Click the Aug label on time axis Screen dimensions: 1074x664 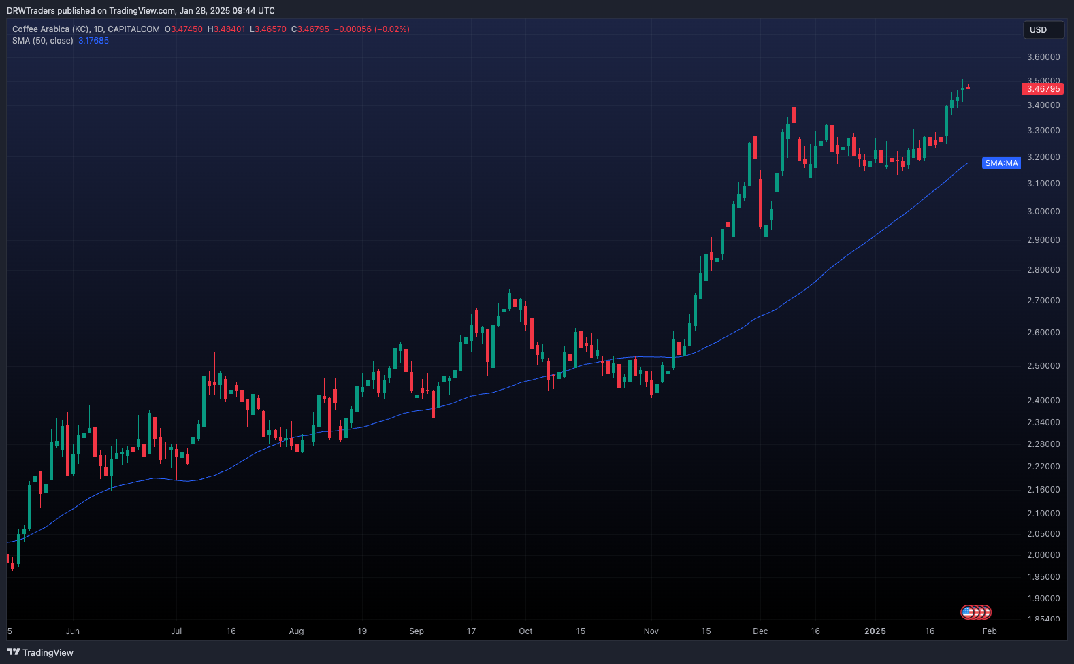[296, 631]
